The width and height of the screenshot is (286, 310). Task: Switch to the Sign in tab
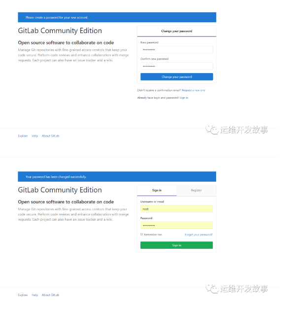coord(157,191)
